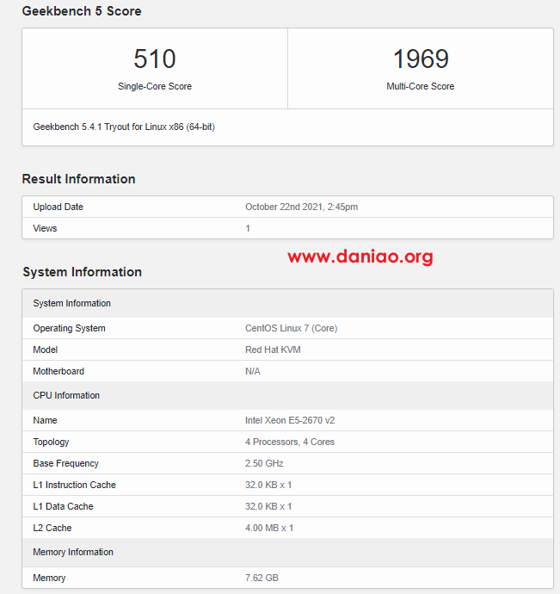This screenshot has width=560, height=594.
Task: Select the CPU Information subheader row
Action: click(288, 395)
